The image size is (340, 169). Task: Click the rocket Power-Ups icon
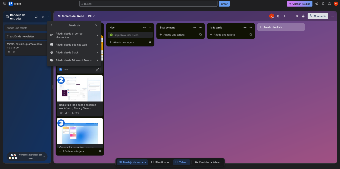click(278, 16)
